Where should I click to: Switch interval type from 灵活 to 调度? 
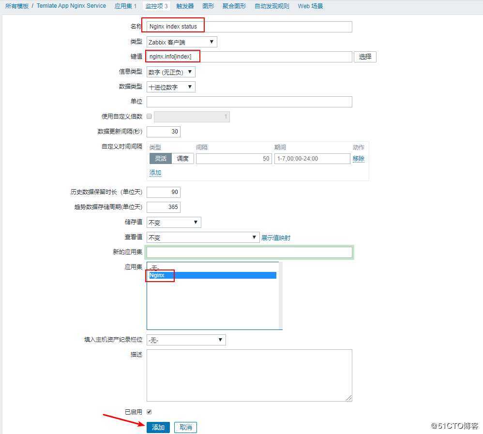click(183, 158)
